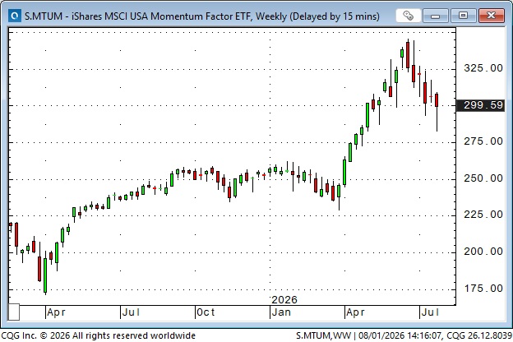Click the chart title S.MTUM iShares MSCI text
The width and height of the screenshot is (513, 342).
click(202, 16)
